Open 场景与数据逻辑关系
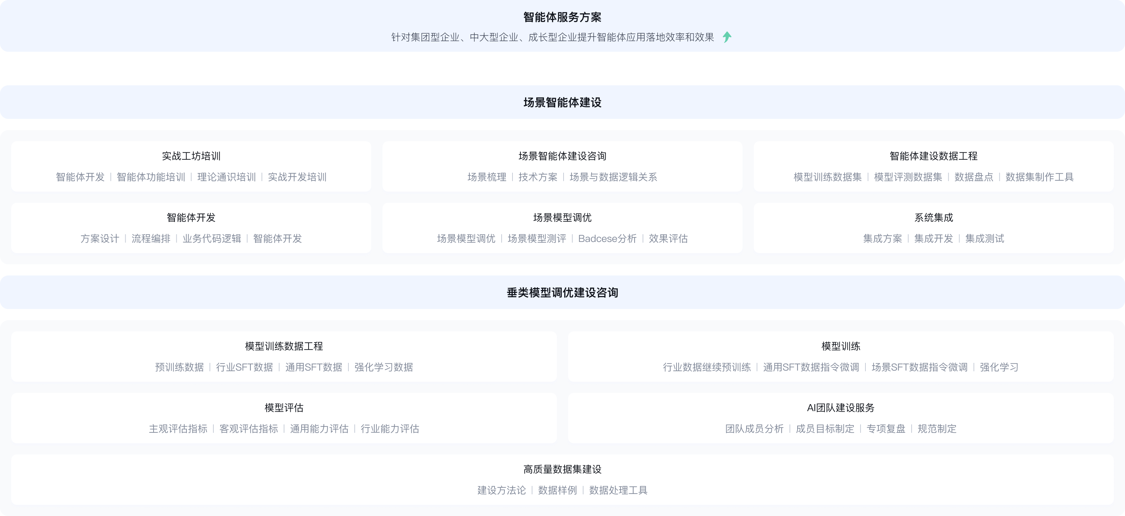This screenshot has width=1125, height=516. tap(613, 178)
